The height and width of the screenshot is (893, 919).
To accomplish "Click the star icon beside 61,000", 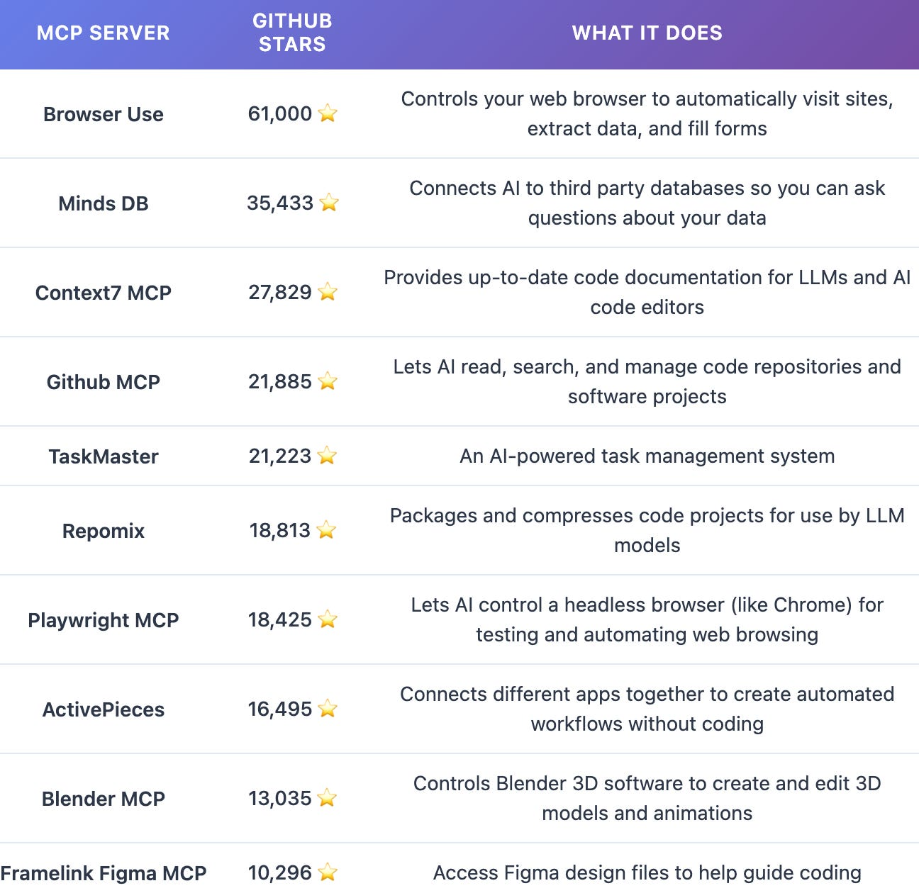I will (x=328, y=113).
